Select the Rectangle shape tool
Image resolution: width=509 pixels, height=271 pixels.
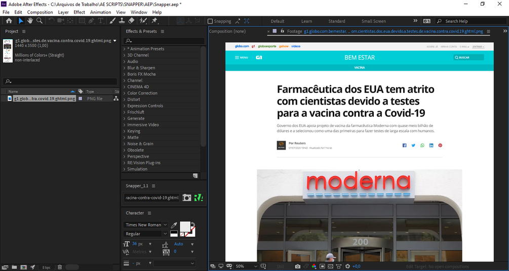point(82,21)
